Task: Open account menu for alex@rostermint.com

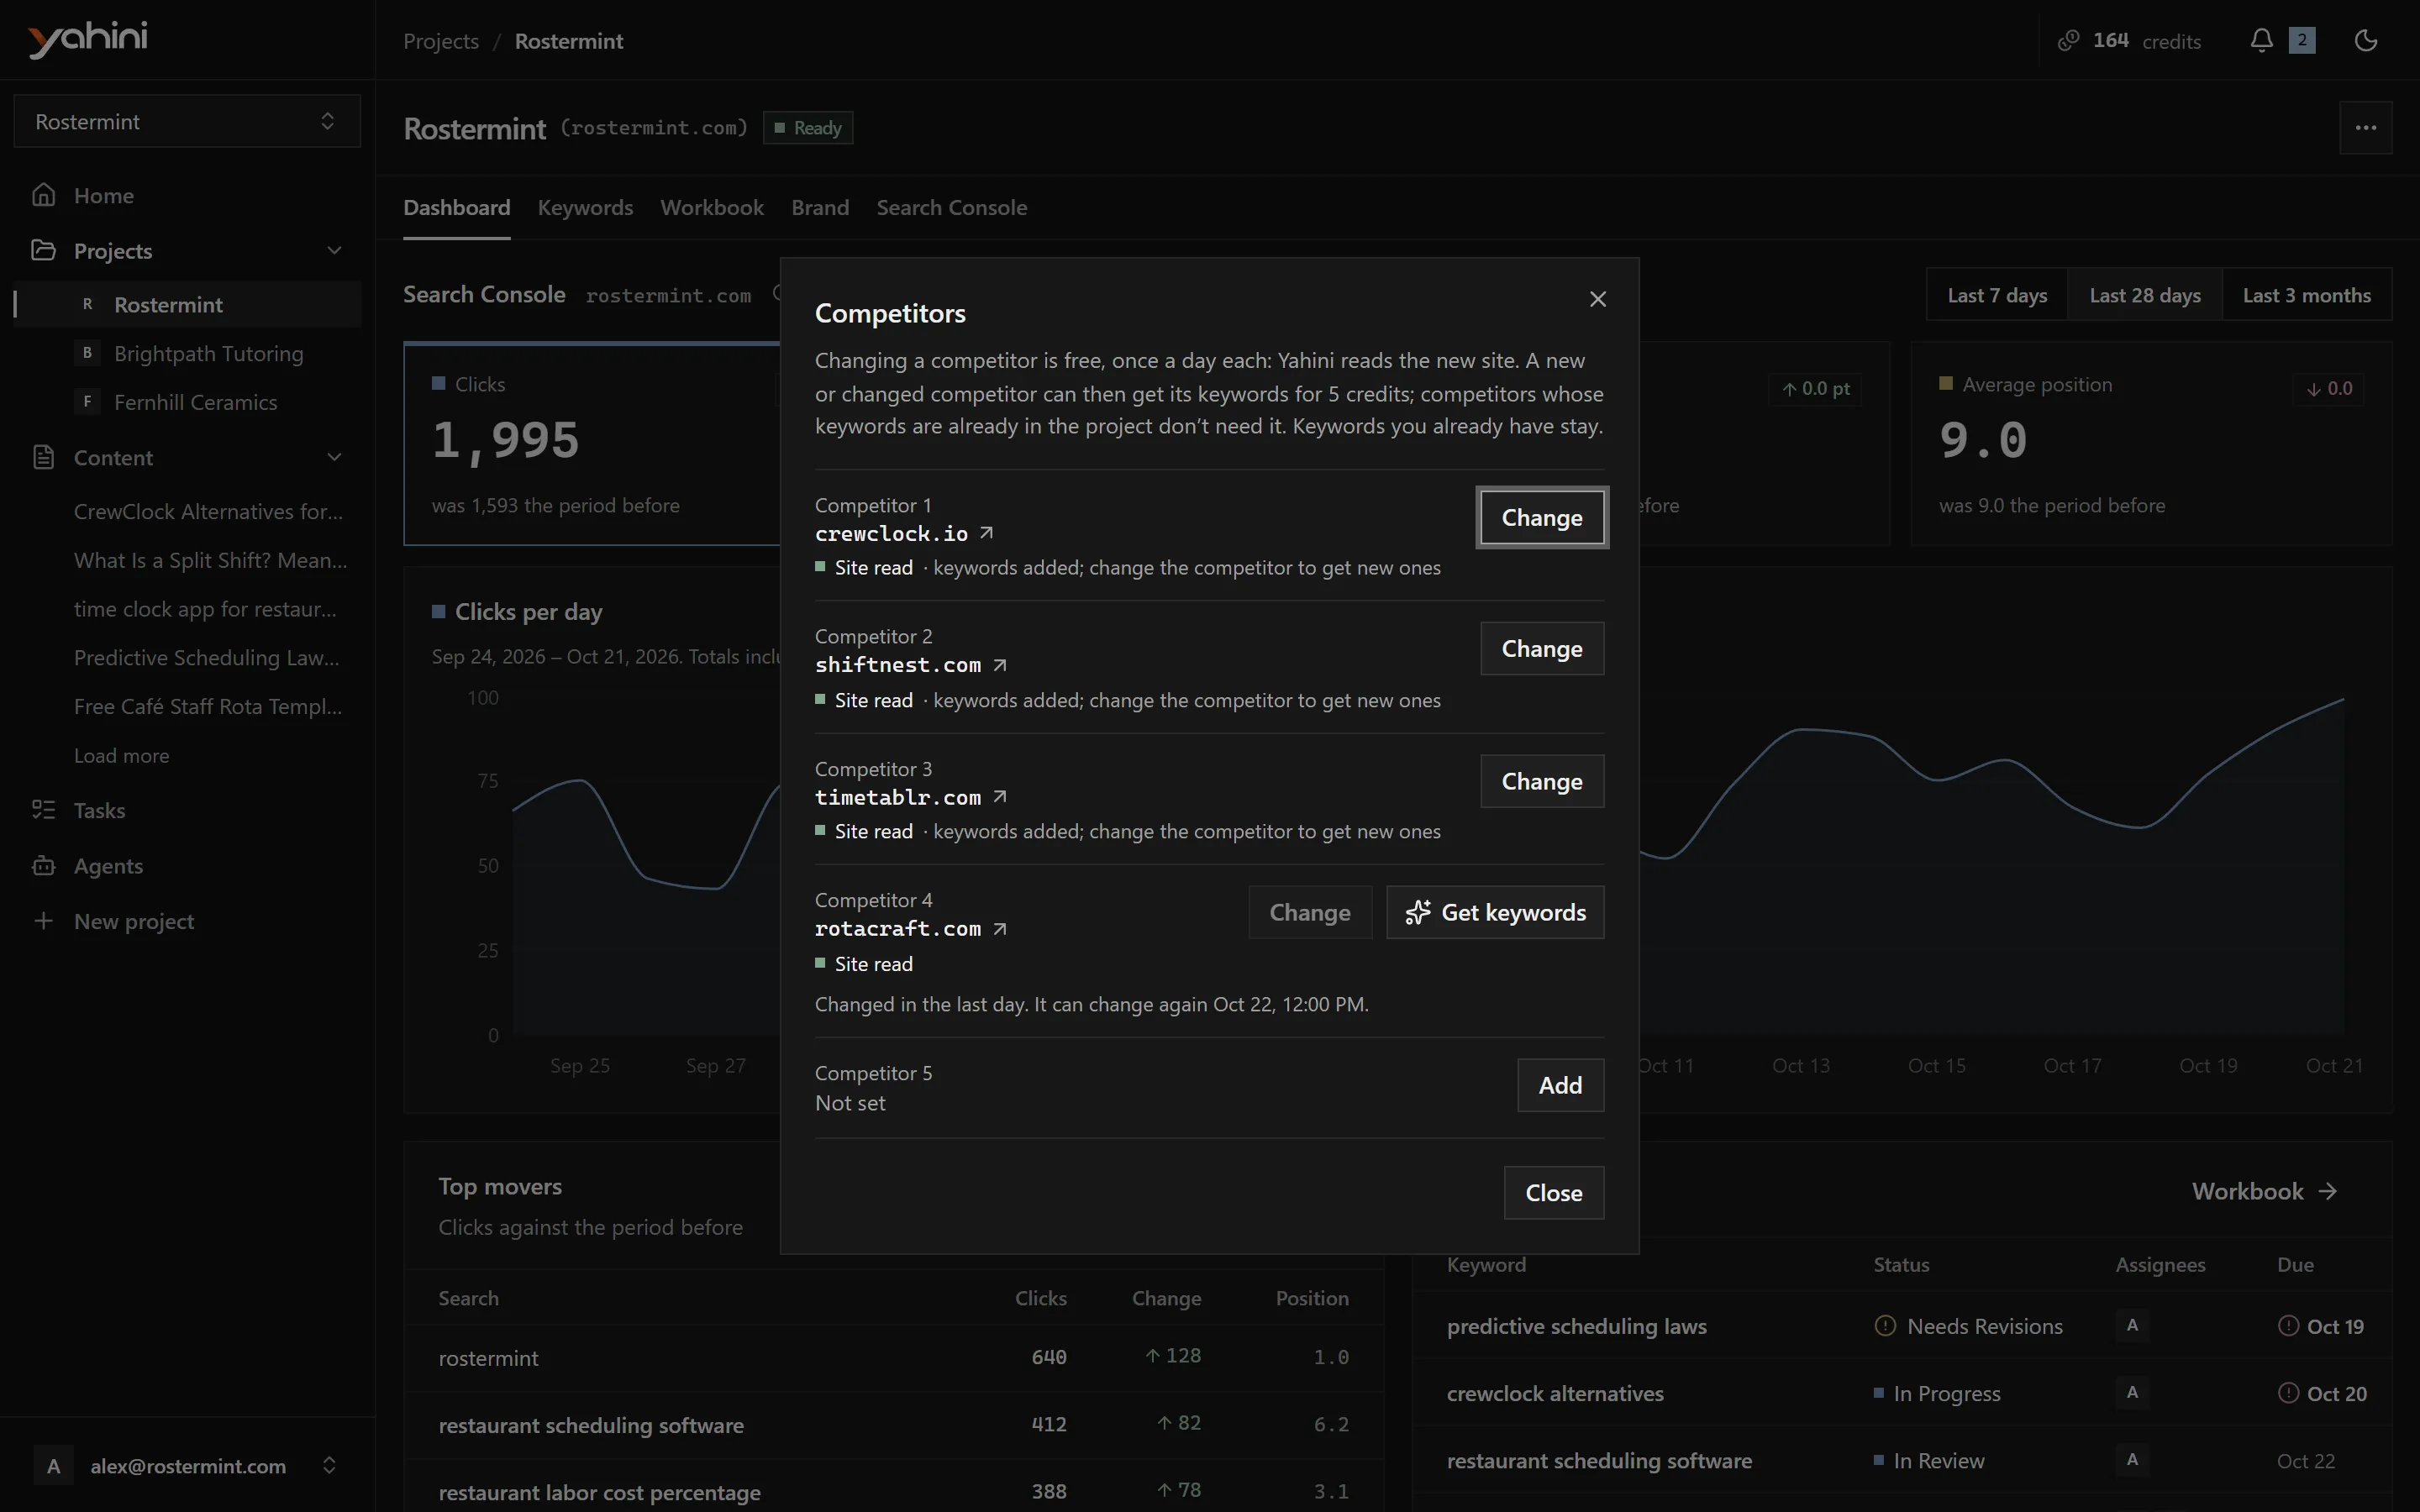Action: [187, 1466]
